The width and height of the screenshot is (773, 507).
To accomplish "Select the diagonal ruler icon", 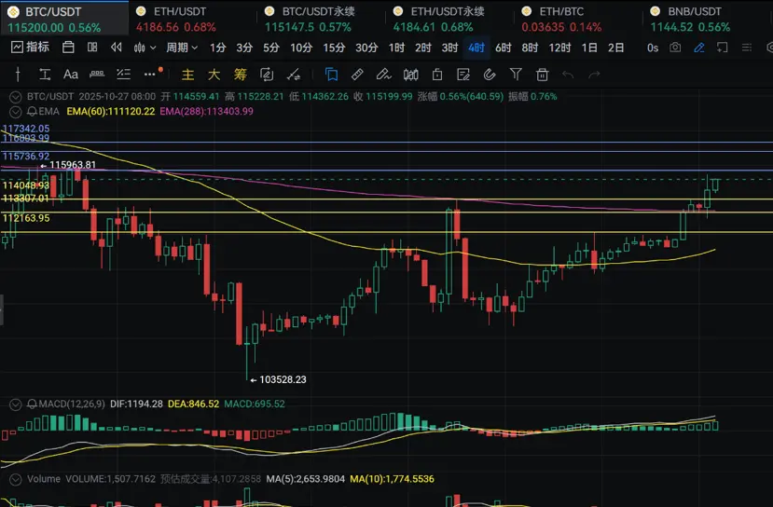I will click(x=357, y=75).
